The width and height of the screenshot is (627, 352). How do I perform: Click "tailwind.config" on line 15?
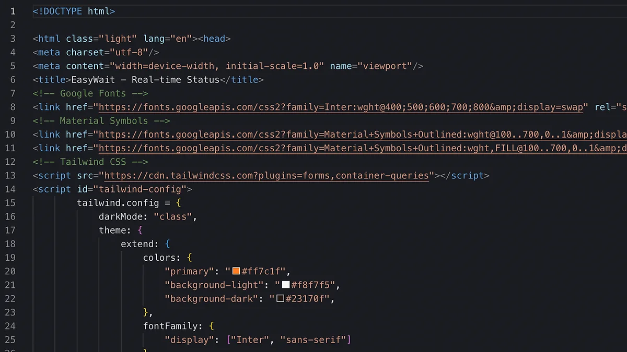tap(118, 203)
